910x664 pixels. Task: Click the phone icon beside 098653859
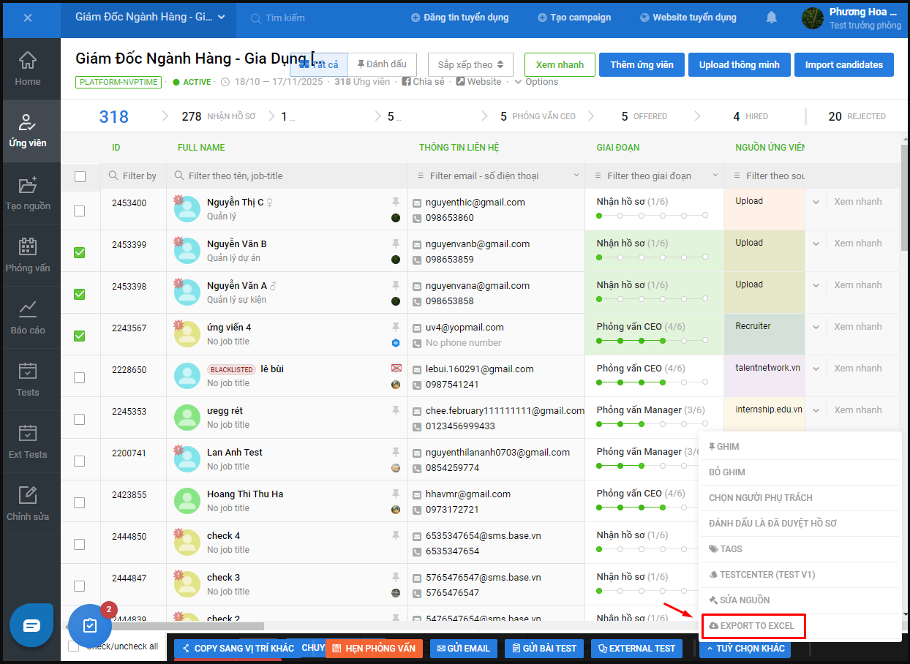click(x=417, y=260)
